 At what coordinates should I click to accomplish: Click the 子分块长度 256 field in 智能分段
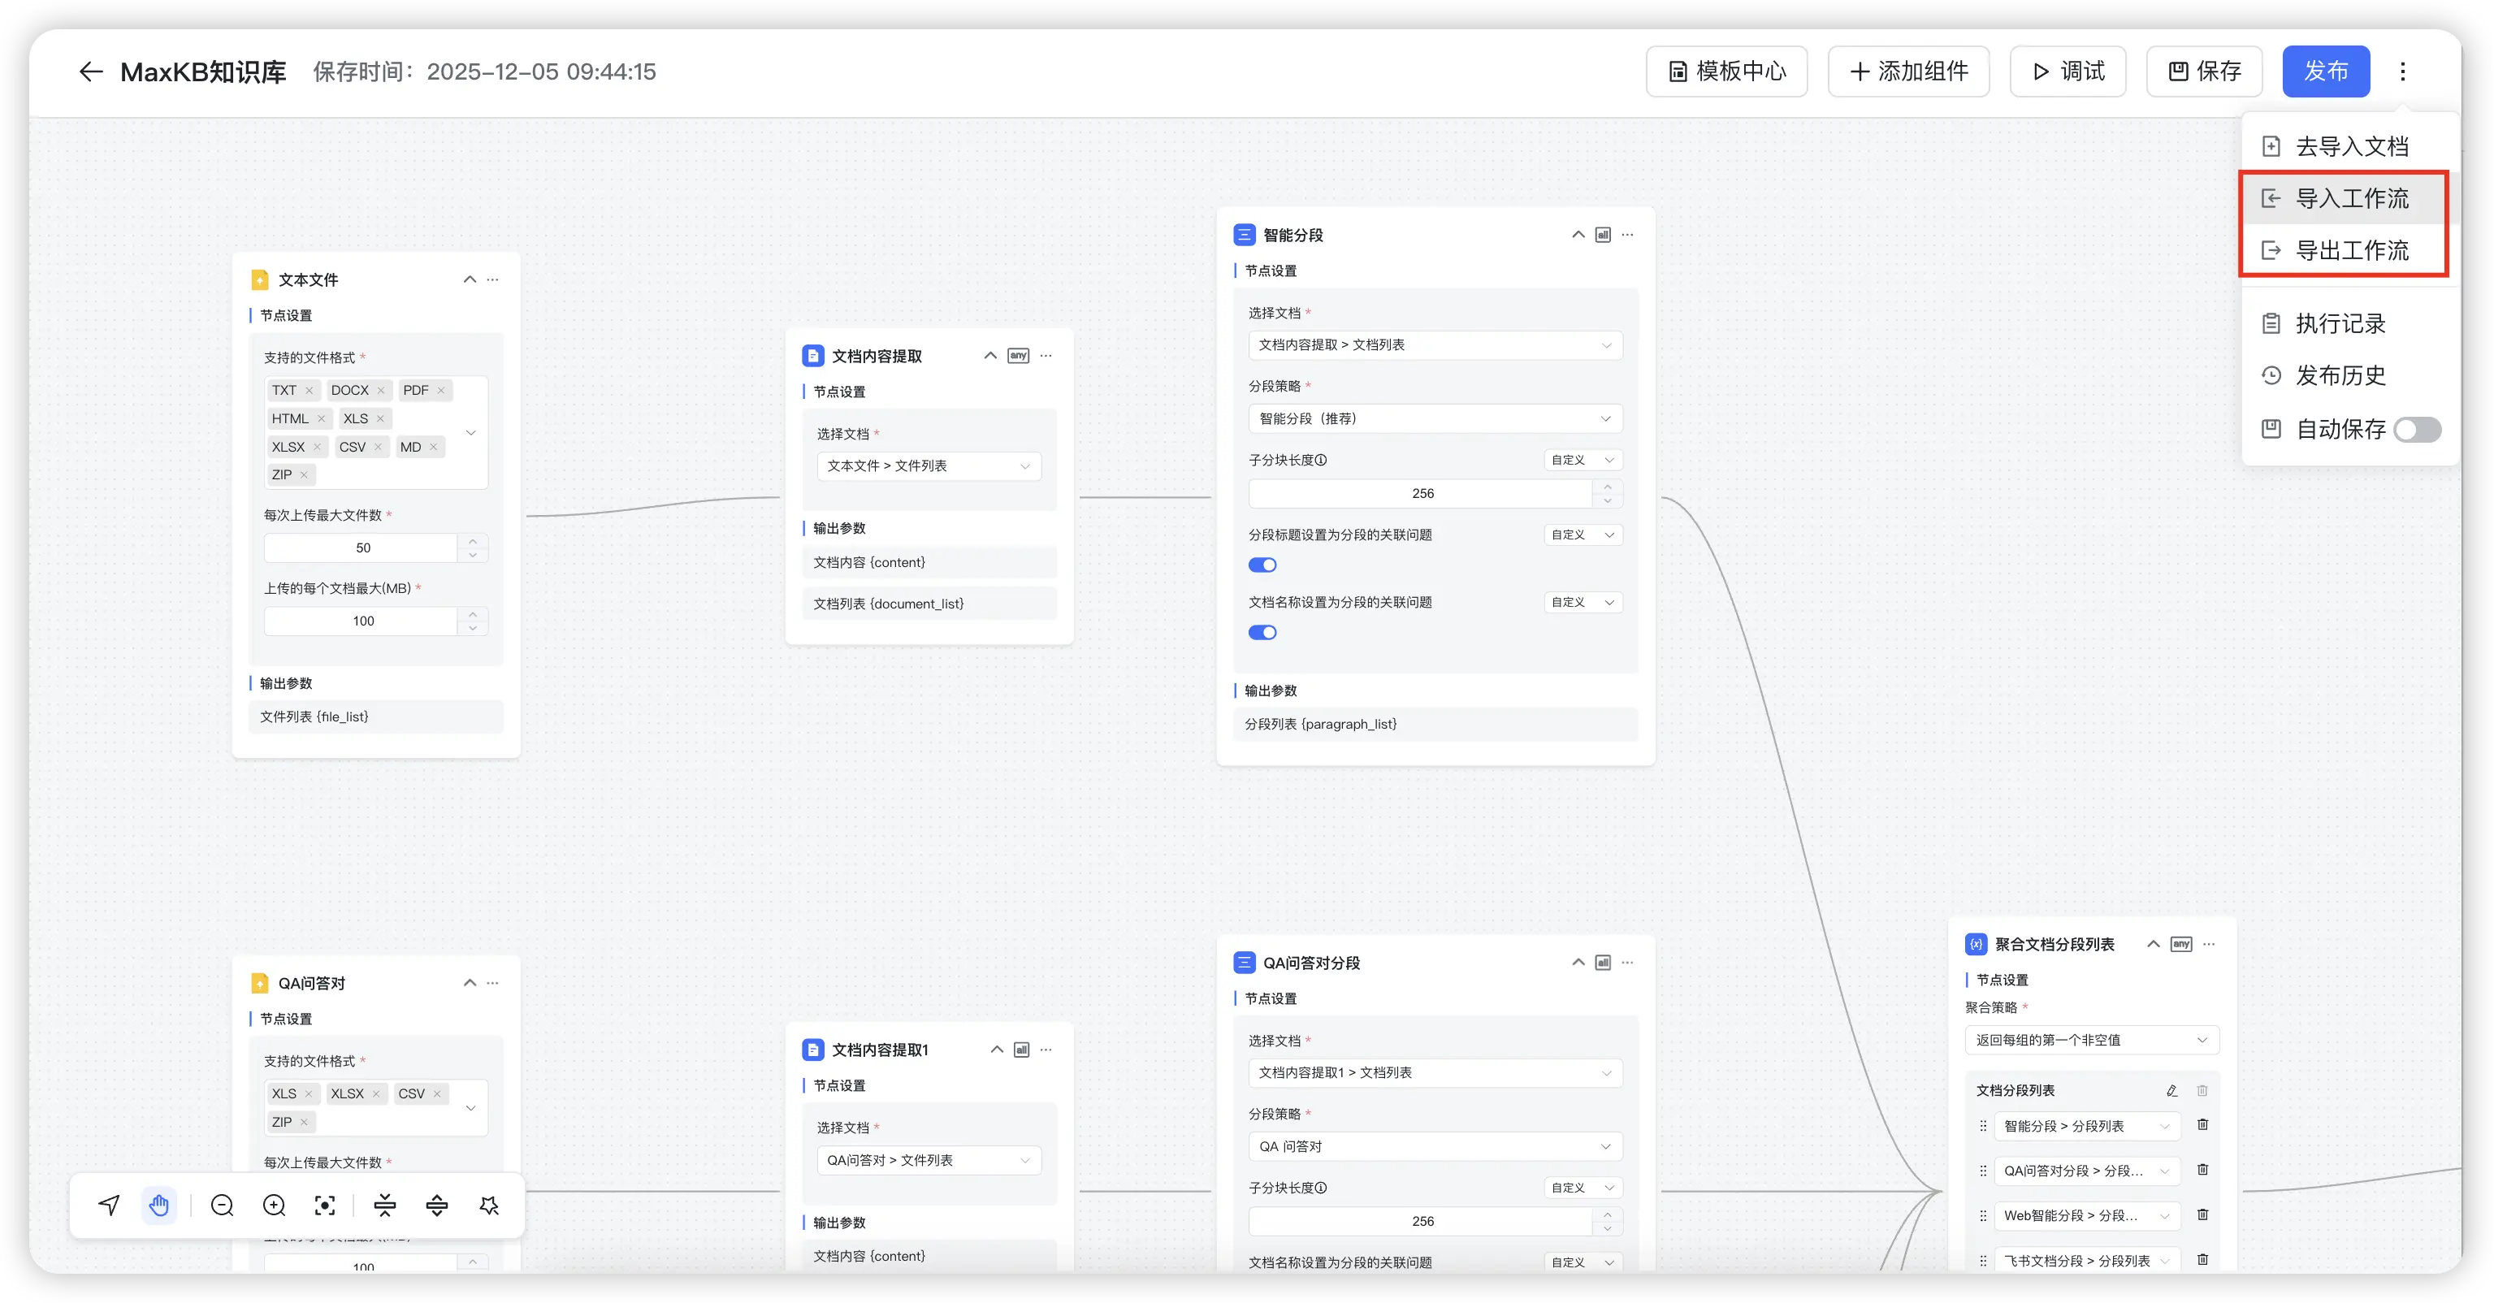click(1422, 494)
